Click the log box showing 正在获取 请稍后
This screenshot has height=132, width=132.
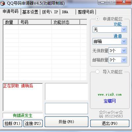[x=22, y=97]
